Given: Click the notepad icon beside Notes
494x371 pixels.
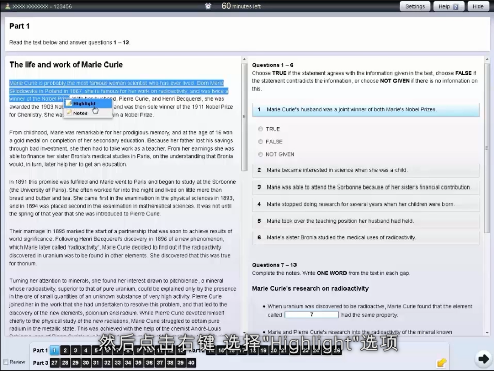Looking at the screenshot, I should click(x=69, y=113).
